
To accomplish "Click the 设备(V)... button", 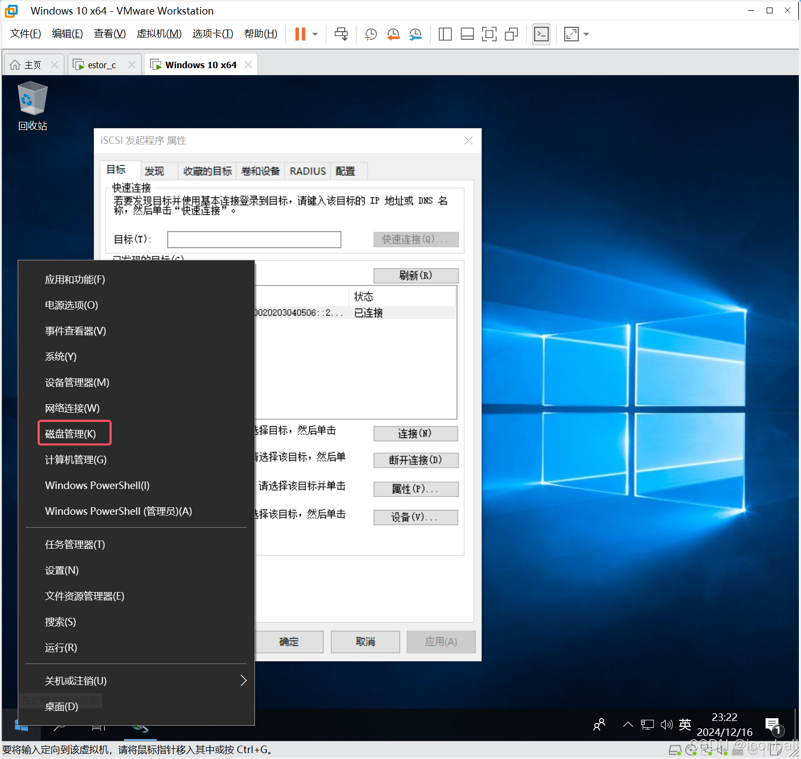I will click(x=416, y=517).
